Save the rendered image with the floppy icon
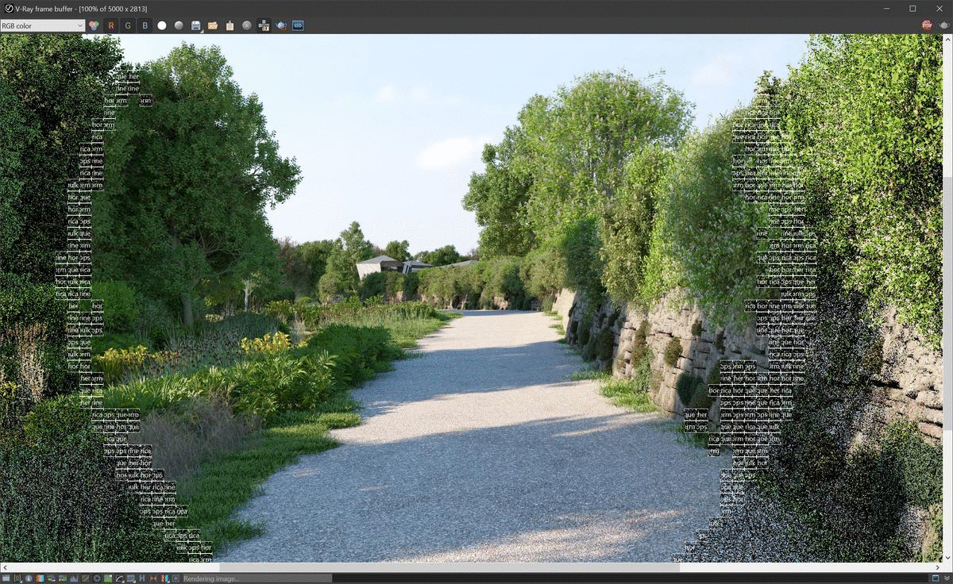This screenshot has width=953, height=584. pyautogui.click(x=196, y=25)
